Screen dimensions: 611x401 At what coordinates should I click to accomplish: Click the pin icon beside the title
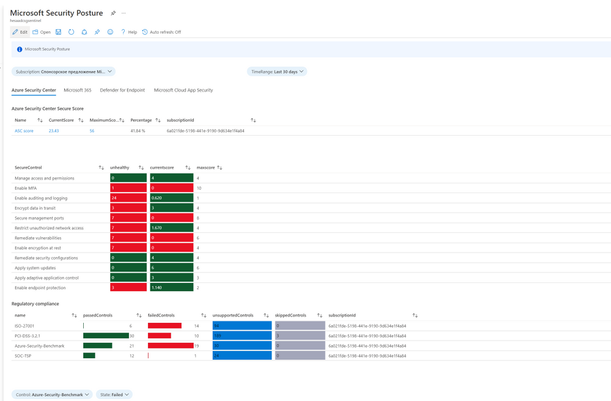(113, 13)
